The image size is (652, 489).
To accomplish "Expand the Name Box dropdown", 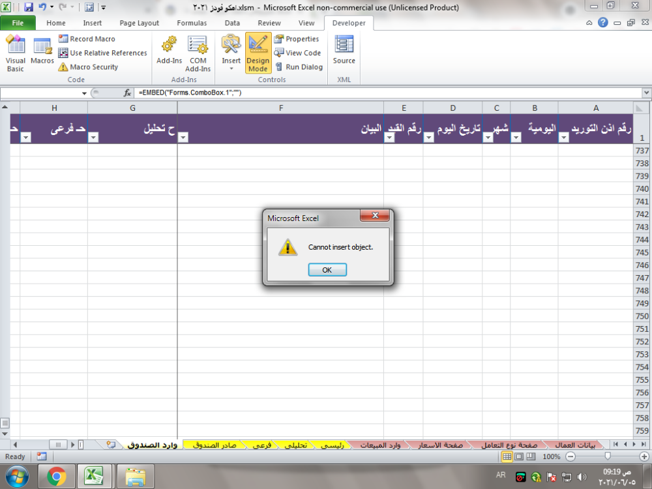I will coord(84,93).
